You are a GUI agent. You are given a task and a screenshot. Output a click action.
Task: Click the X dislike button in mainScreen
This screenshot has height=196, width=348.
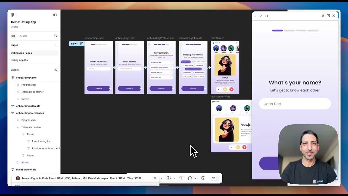coord(219,89)
